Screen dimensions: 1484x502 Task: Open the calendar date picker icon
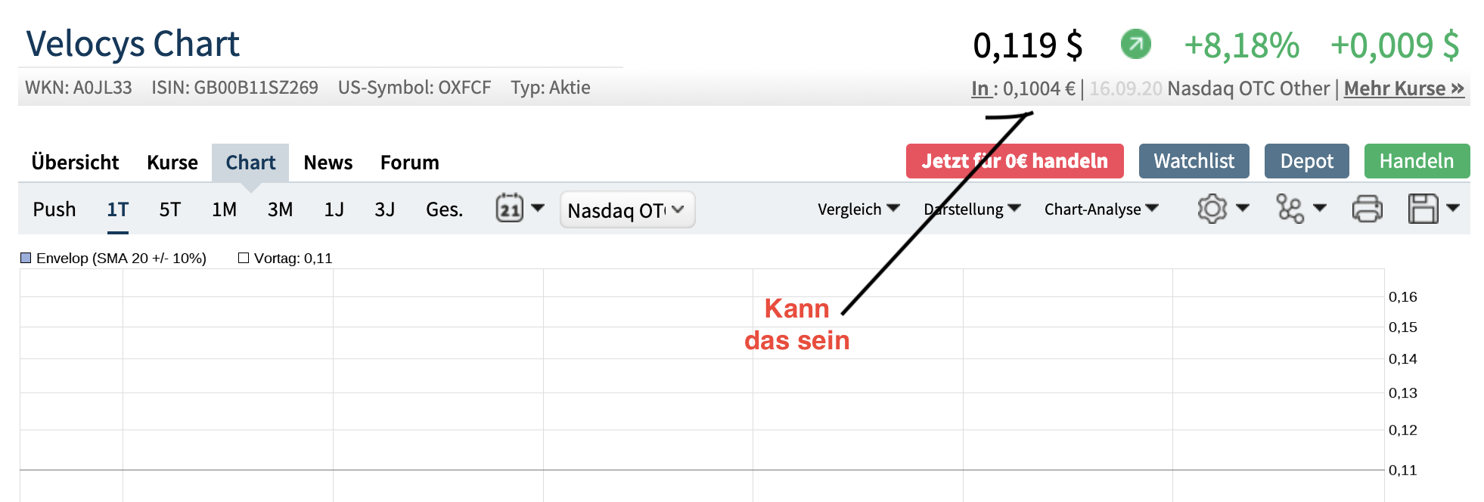(x=509, y=208)
